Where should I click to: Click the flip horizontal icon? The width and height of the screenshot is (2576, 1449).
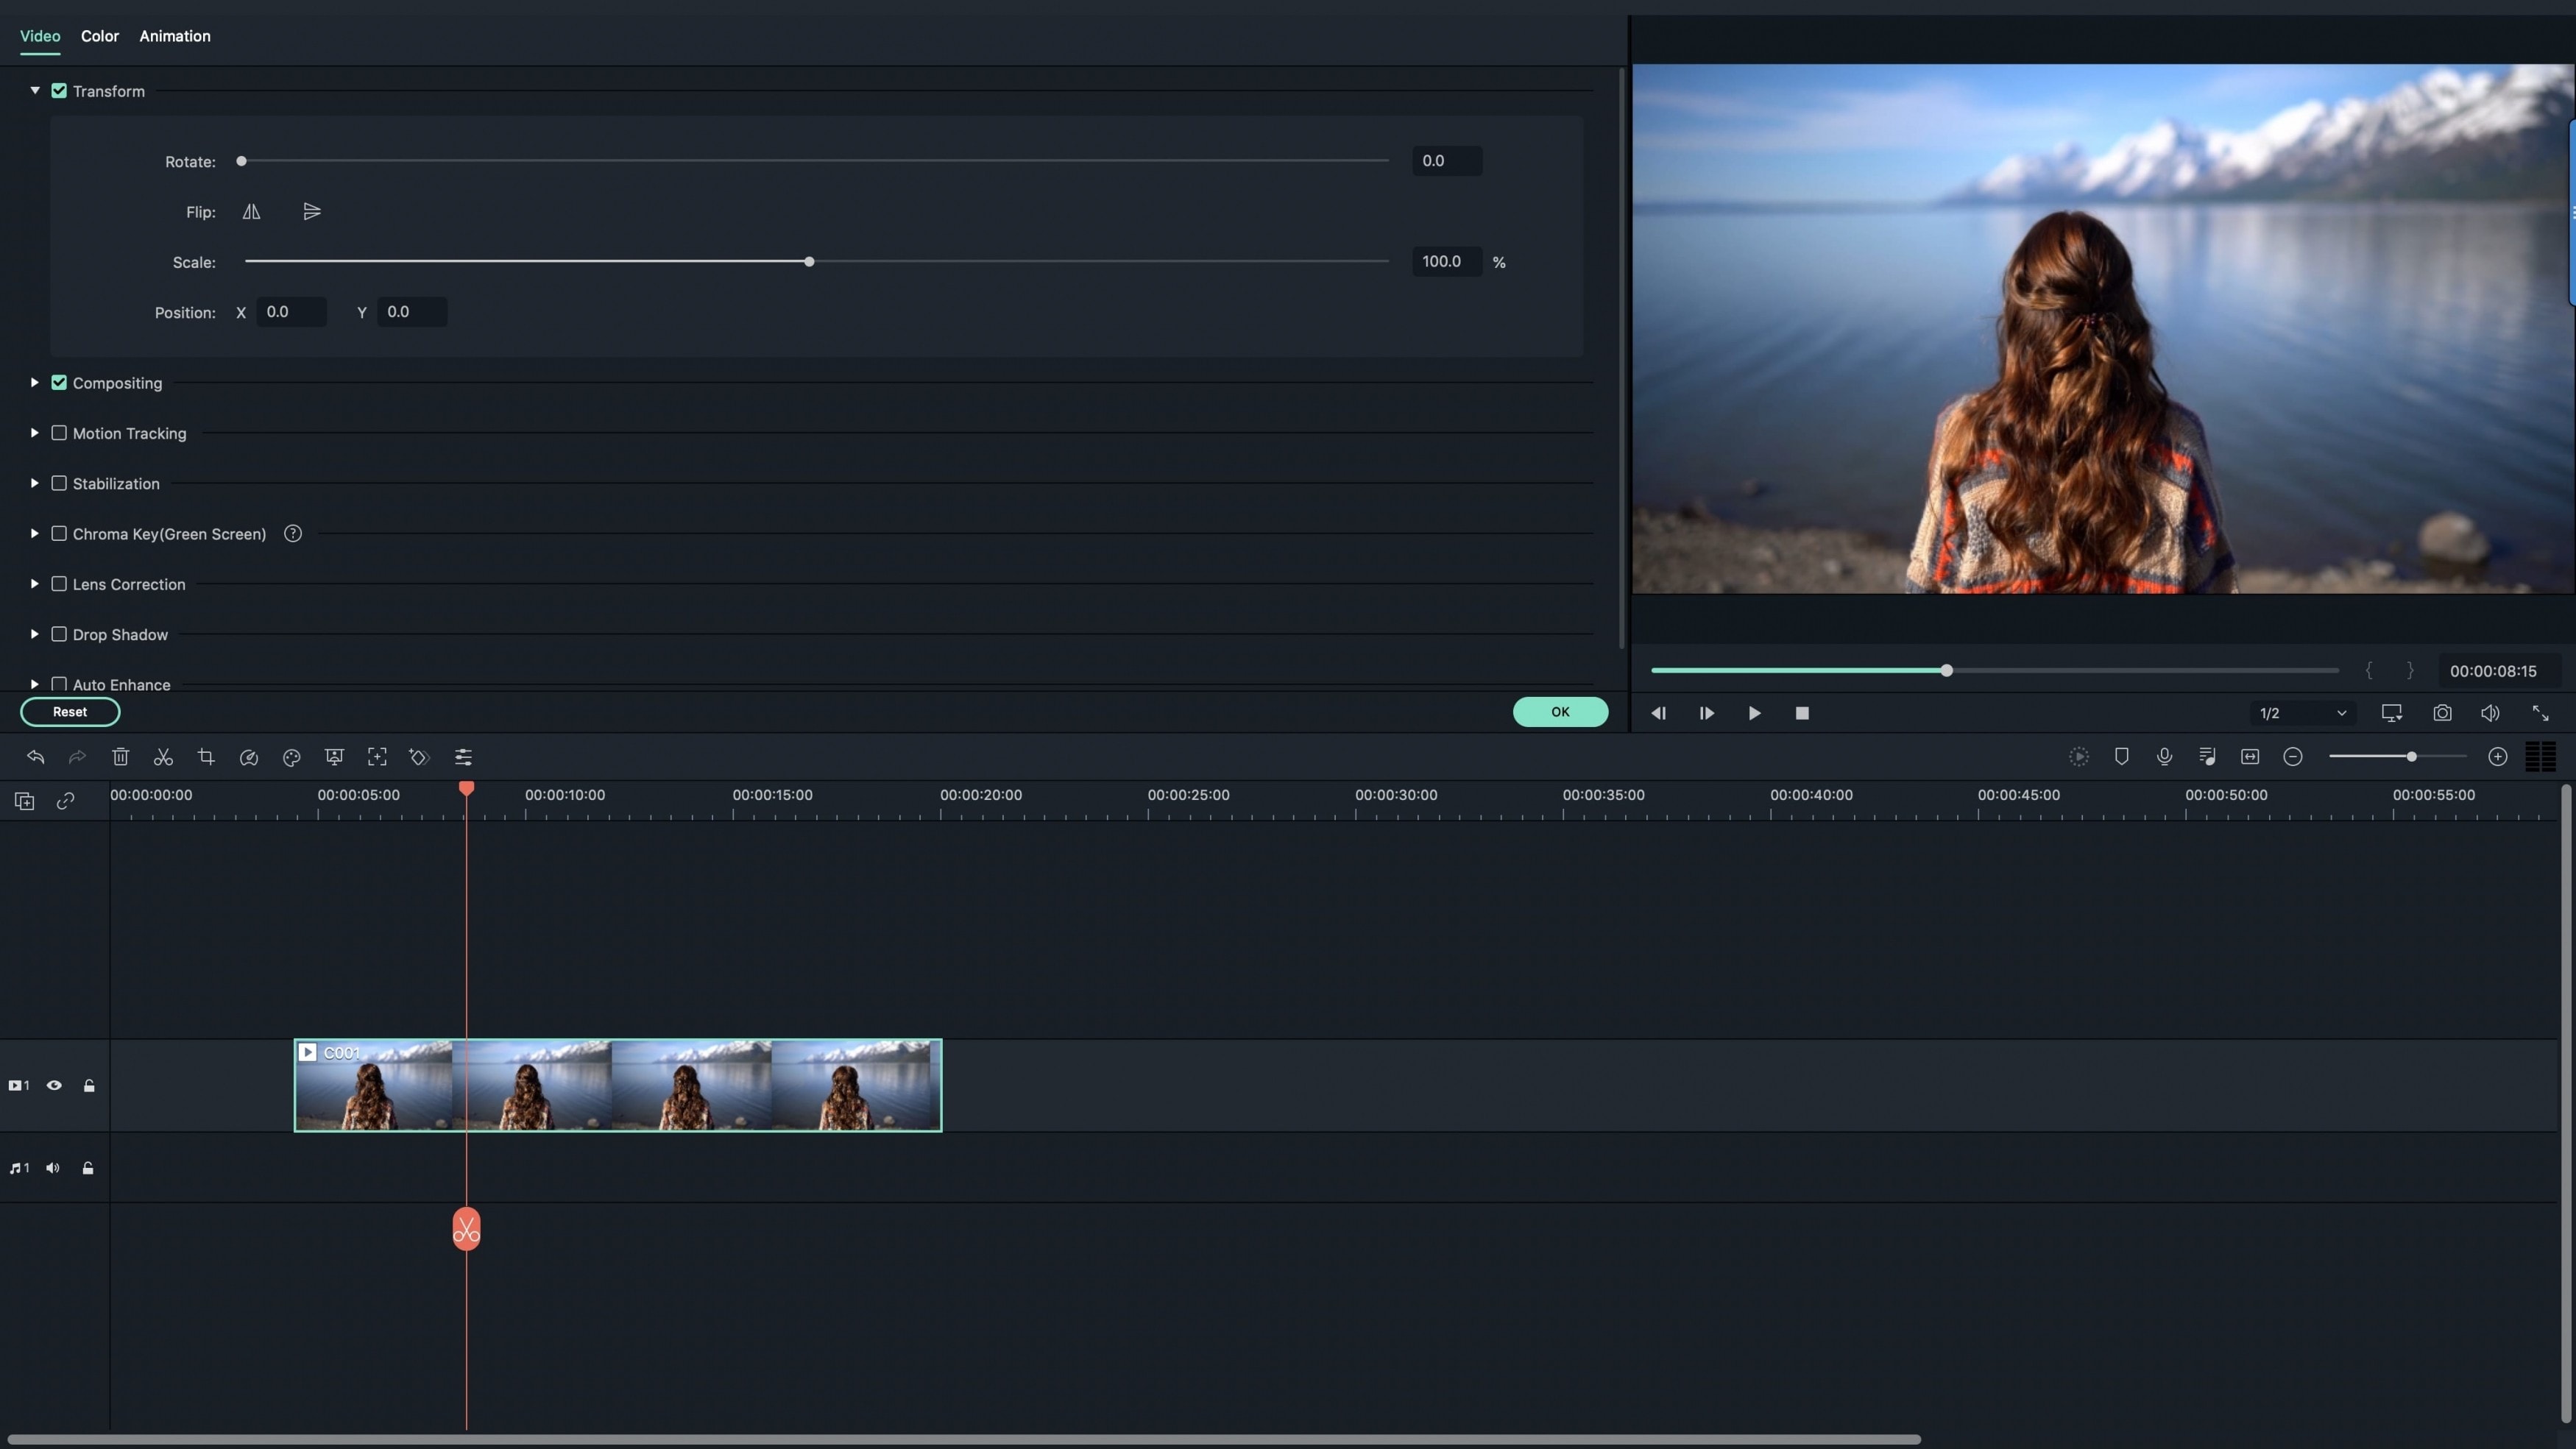tap(251, 212)
